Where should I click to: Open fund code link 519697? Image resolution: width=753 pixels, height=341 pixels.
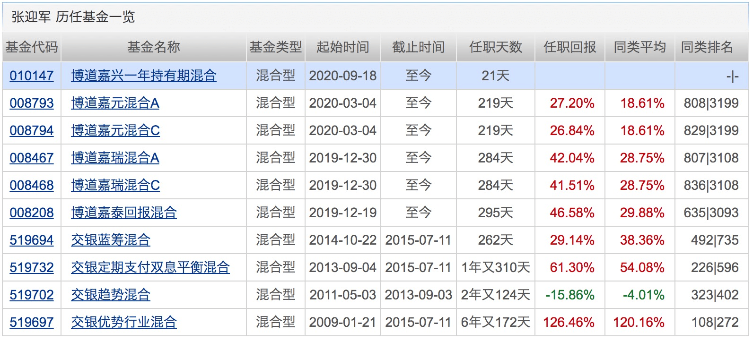[32, 322]
